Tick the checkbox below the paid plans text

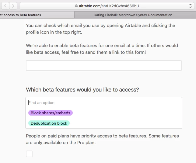[x=29, y=154]
